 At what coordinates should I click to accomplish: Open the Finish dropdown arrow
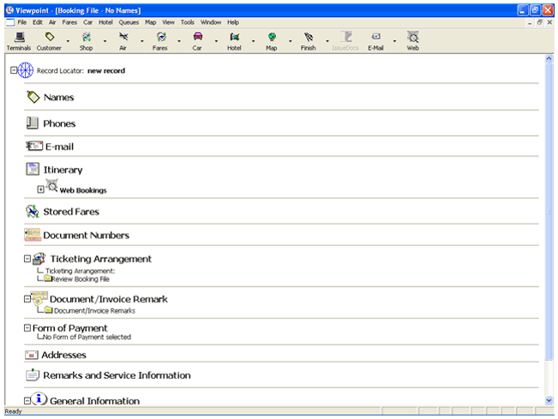(327, 40)
